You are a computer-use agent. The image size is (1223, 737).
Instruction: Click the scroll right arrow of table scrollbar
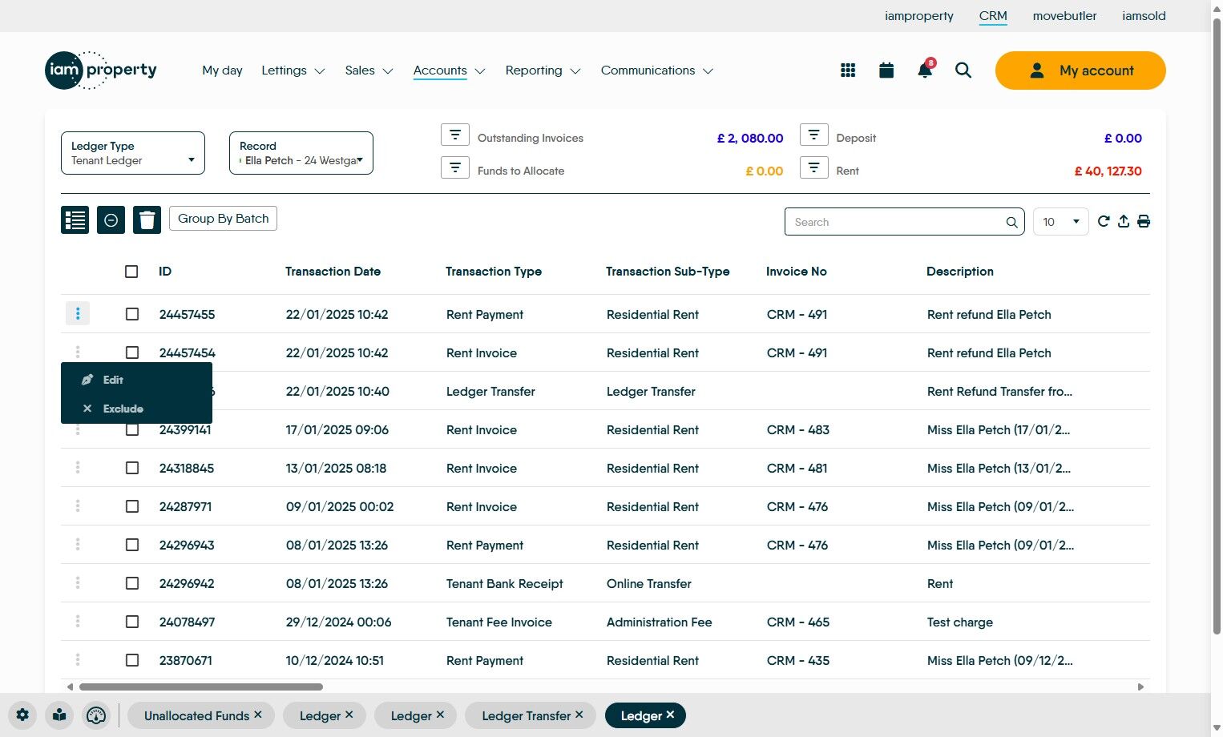click(x=1140, y=687)
